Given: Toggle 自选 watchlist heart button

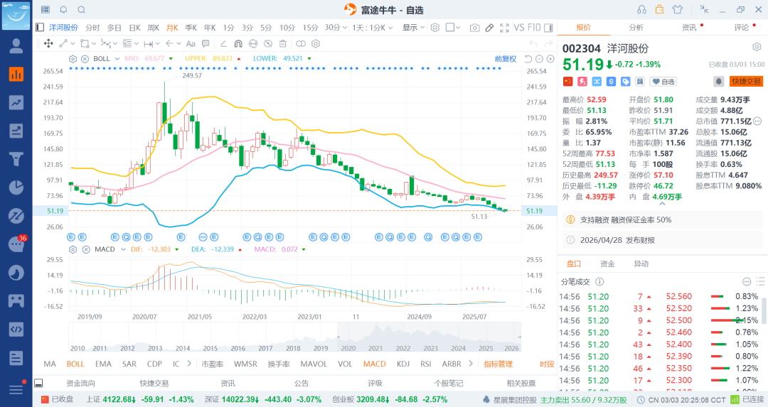Looking at the screenshot, I should tap(663, 82).
